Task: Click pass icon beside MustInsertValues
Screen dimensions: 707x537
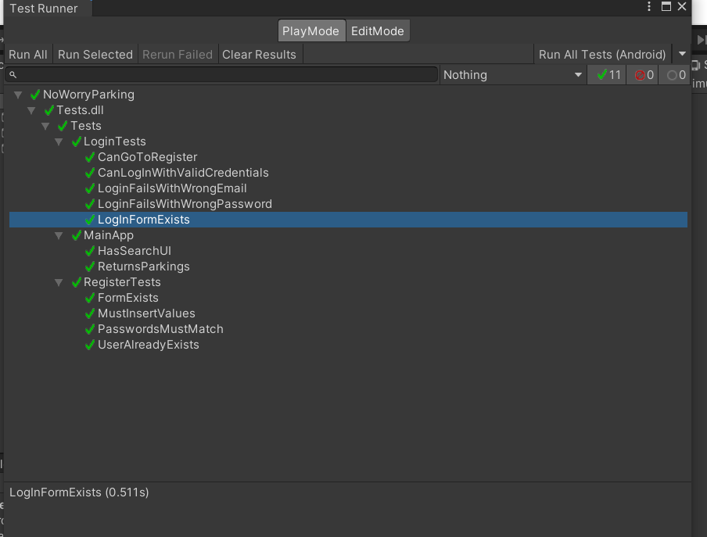Action: (90, 313)
